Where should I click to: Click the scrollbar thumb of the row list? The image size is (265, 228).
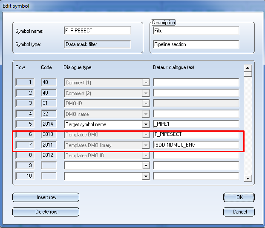point(248,74)
